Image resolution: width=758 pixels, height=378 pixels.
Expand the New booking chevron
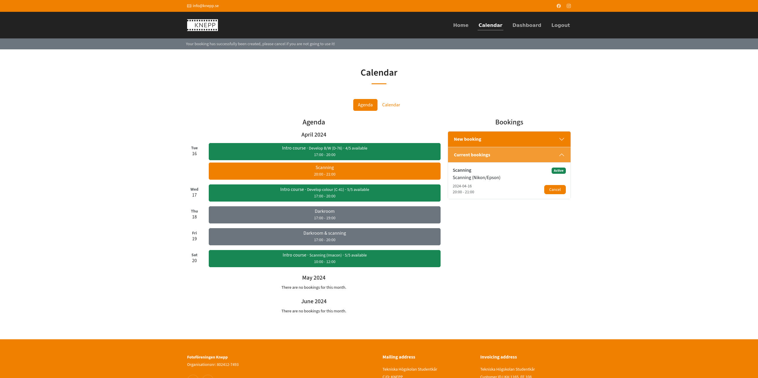pyautogui.click(x=561, y=139)
